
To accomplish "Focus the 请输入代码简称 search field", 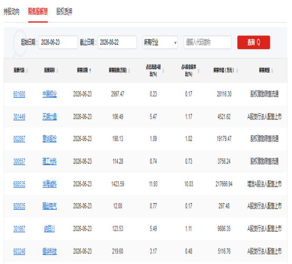I will pyautogui.click(x=208, y=42).
